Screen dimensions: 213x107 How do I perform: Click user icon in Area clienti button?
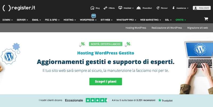point(196,8)
